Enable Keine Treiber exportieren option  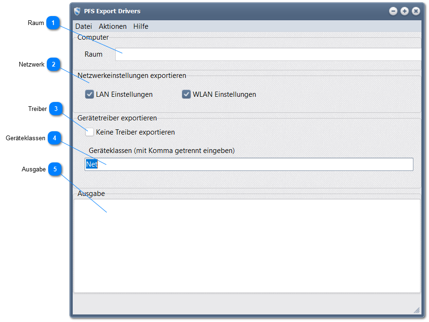(x=90, y=132)
